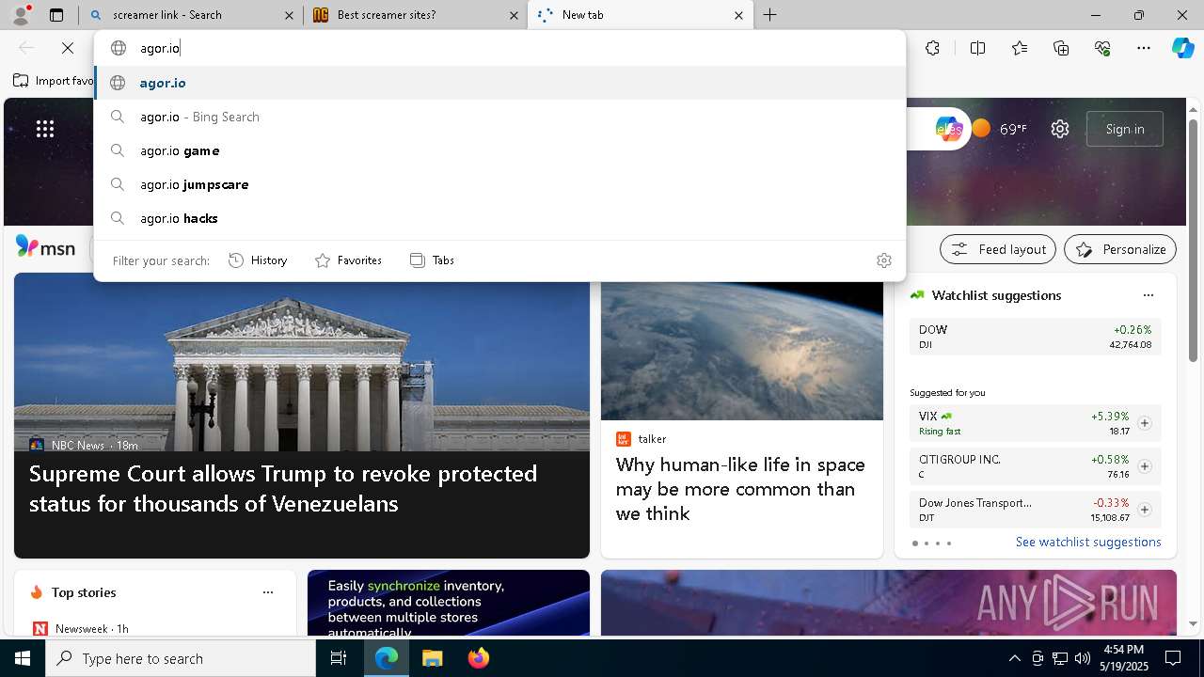This screenshot has height=677, width=1204.
Task: Choose the 'agor.io hacks' suggestion
Action: [x=499, y=218]
